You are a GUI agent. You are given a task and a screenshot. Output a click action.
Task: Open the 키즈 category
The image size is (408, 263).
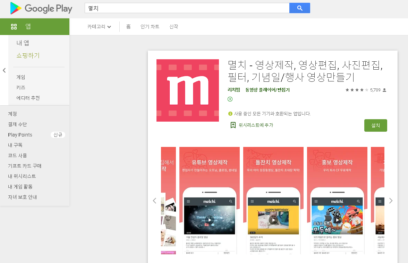pyautogui.click(x=21, y=88)
